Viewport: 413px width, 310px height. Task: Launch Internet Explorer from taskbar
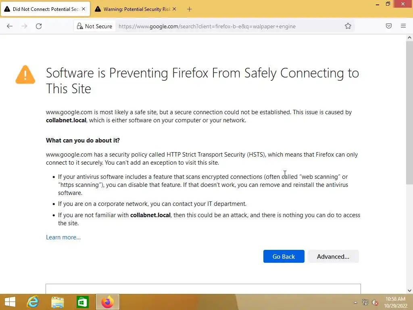click(x=33, y=302)
